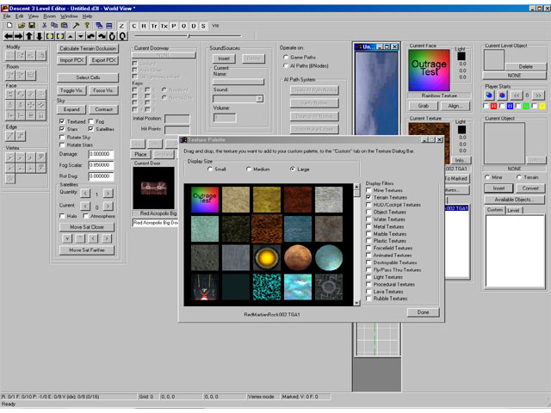Open the File menu
Screen dimensions: 551x413
coord(7,16)
